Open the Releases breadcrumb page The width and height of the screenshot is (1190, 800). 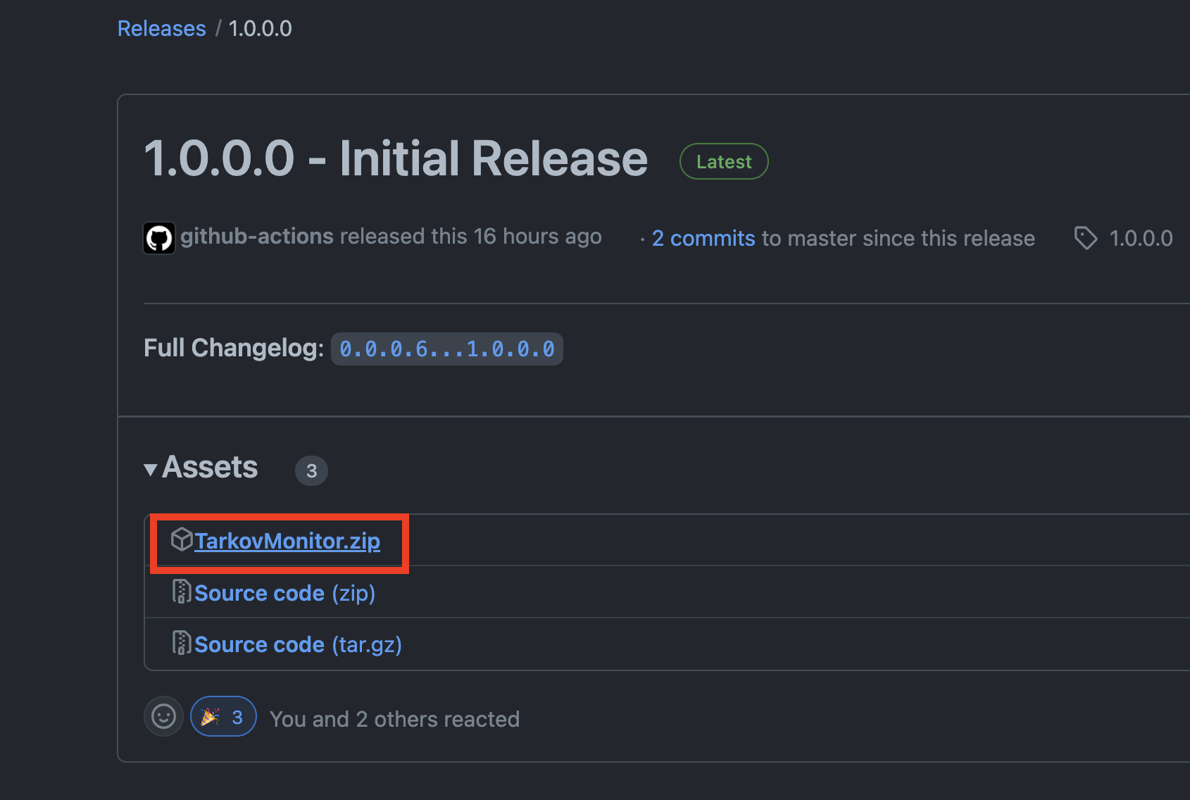[x=161, y=28]
